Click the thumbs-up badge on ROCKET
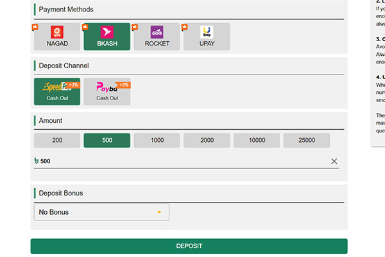The width and height of the screenshot is (385, 257). [x=135, y=27]
